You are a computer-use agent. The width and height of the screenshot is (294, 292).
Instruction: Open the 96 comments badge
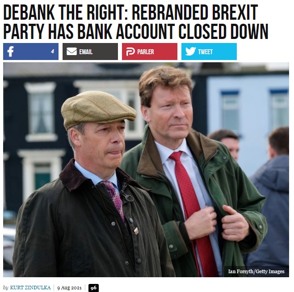(93, 288)
